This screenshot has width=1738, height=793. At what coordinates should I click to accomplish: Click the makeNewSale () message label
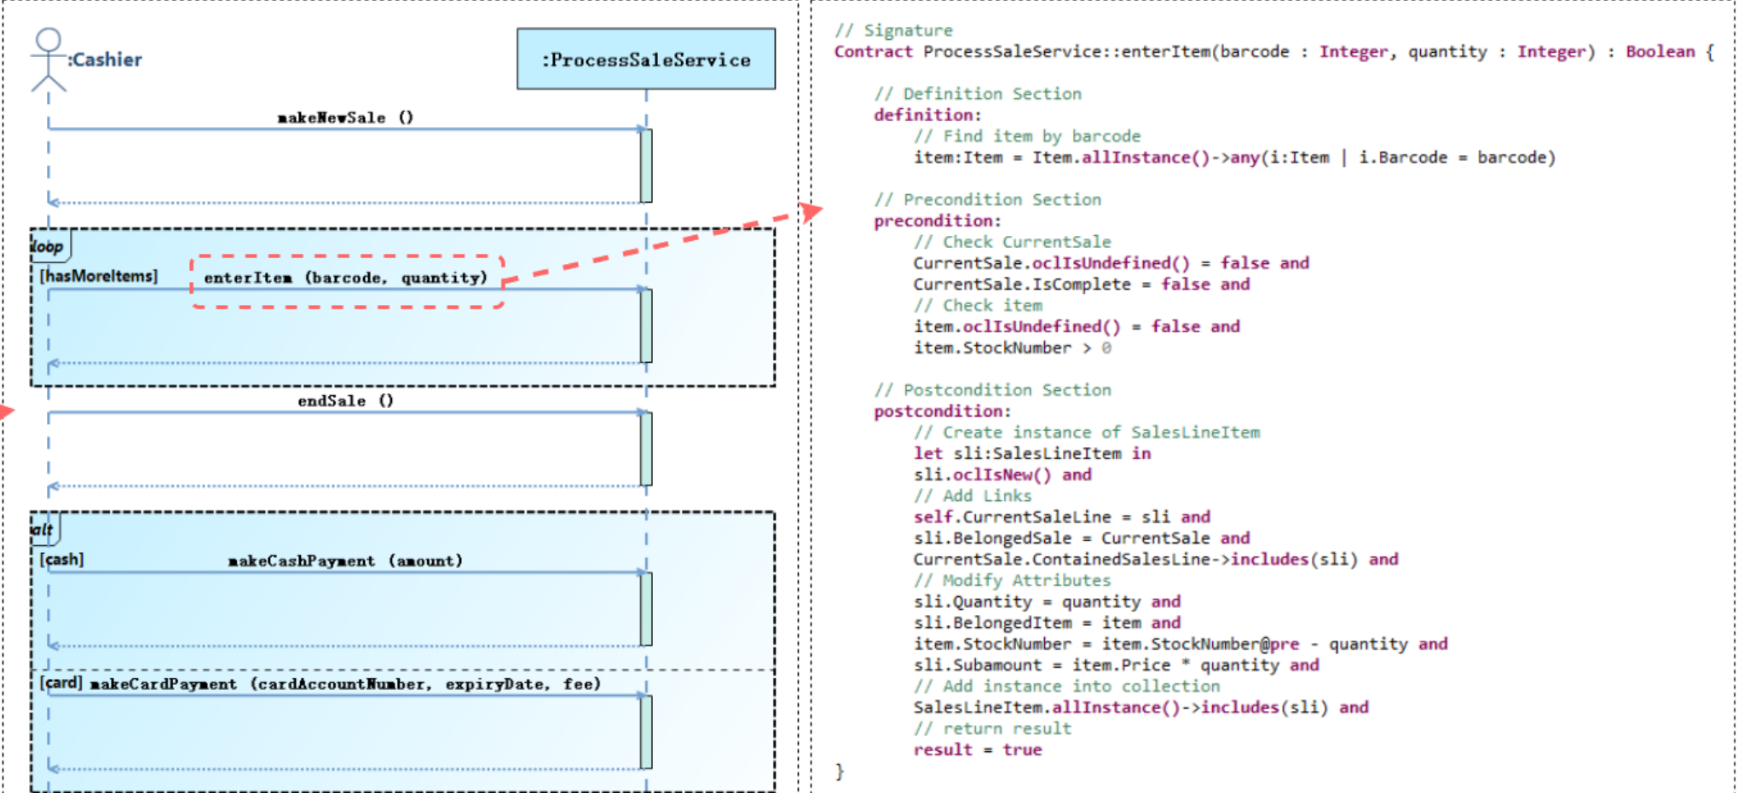coord(345,118)
